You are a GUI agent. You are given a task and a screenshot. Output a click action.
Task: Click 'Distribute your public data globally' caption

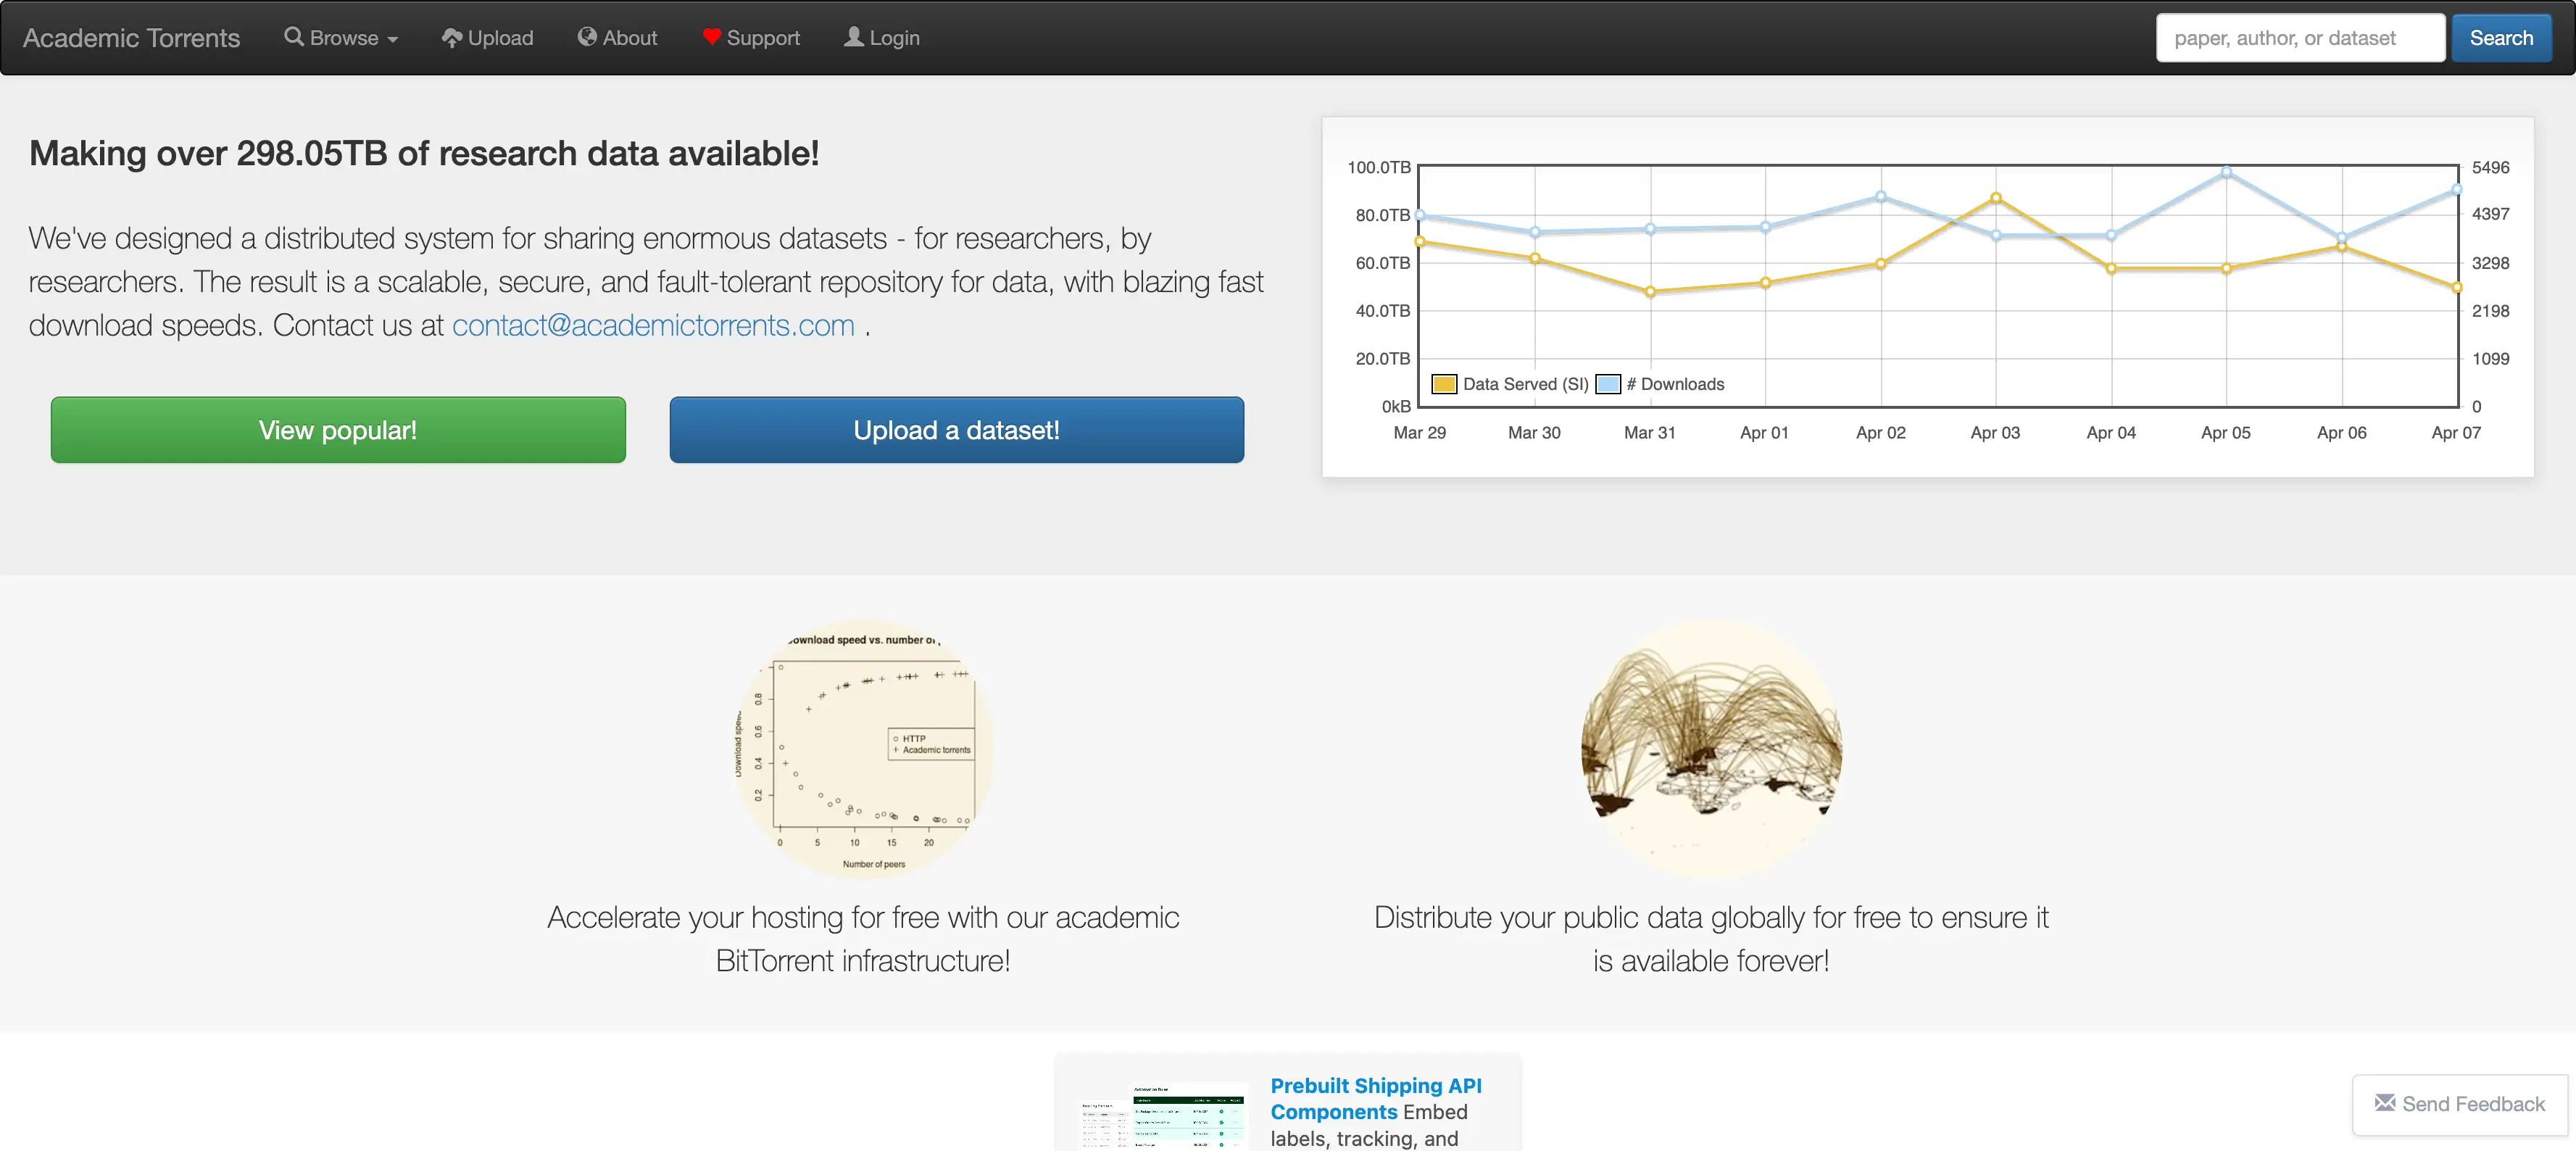pos(1711,939)
